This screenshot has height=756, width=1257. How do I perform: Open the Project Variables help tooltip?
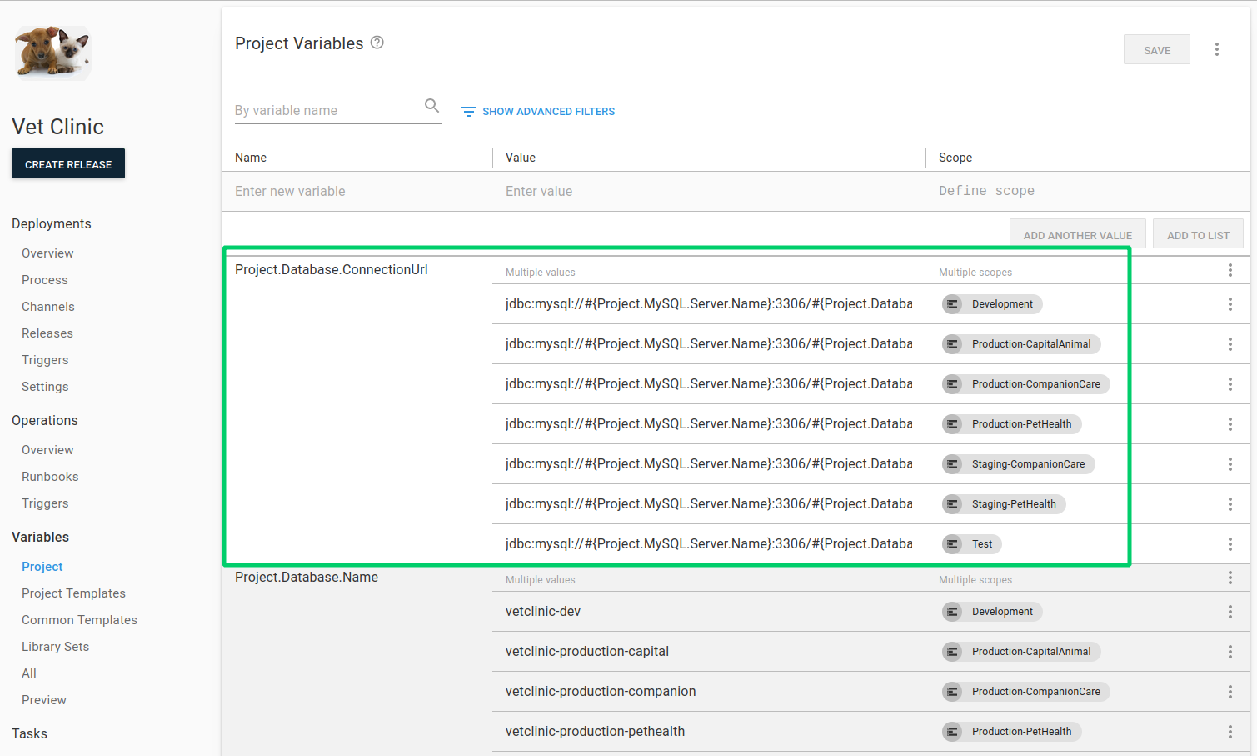(x=377, y=43)
